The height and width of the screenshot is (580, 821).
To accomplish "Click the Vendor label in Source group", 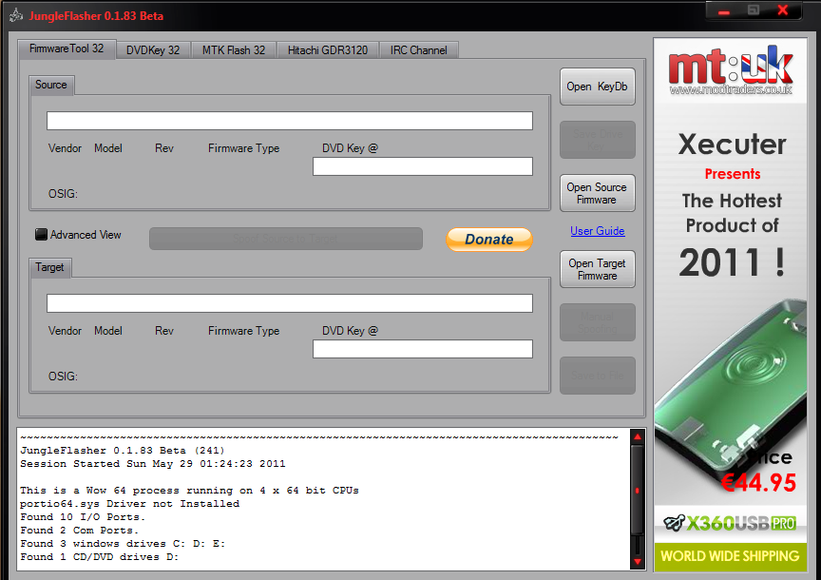I will pos(65,148).
